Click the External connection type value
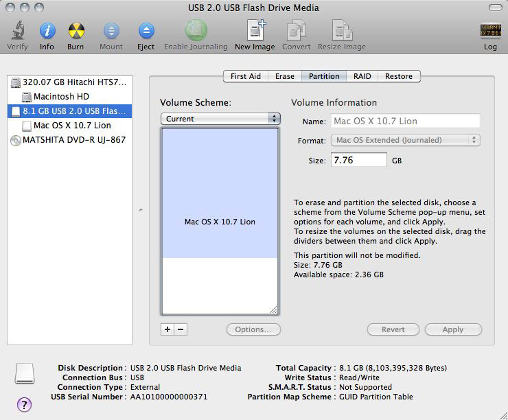 (145, 387)
